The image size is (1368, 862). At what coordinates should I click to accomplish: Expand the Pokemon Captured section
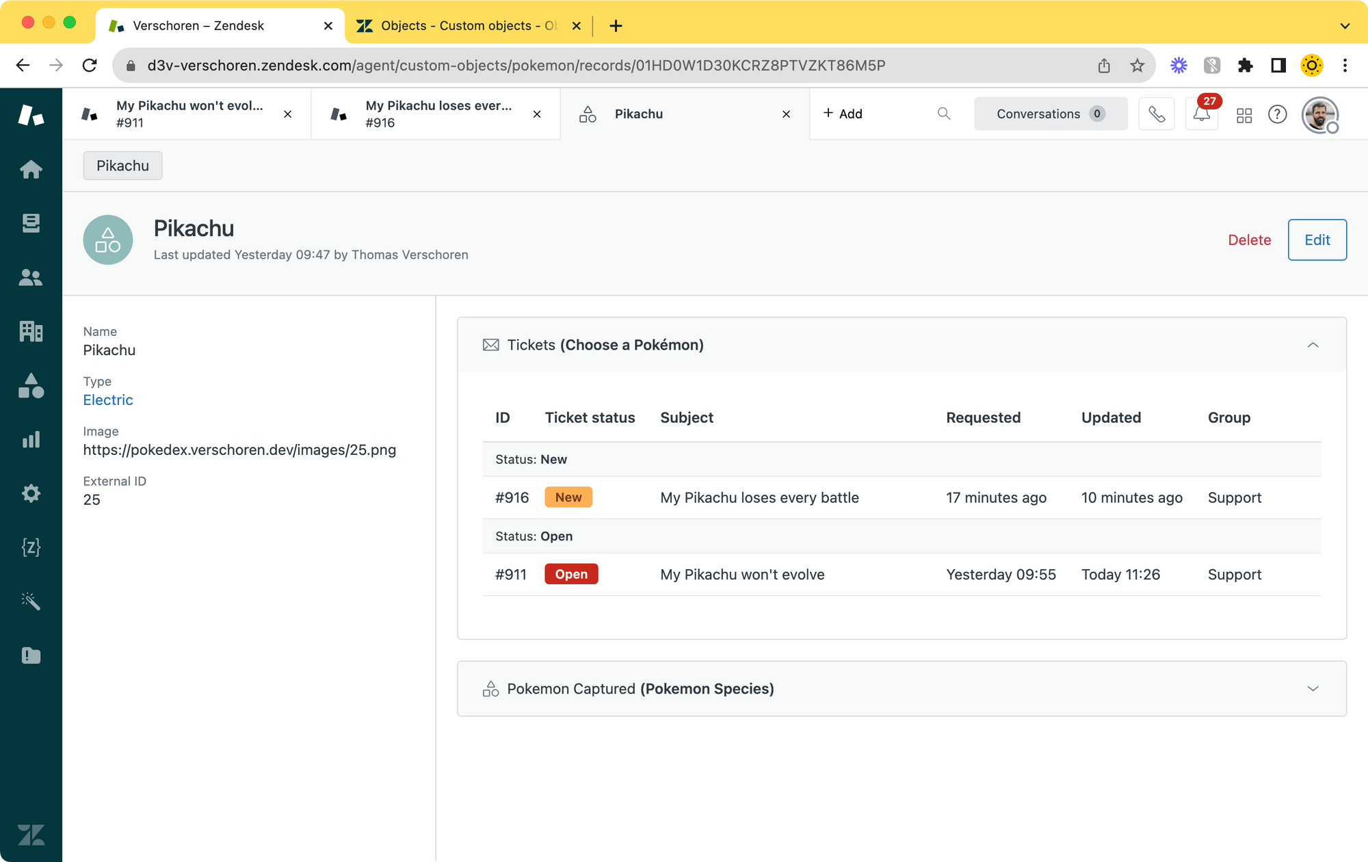coord(1313,689)
